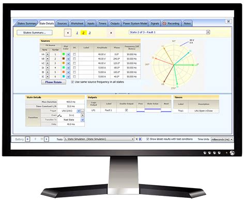Enable DC checkbox for VA source

74,54
